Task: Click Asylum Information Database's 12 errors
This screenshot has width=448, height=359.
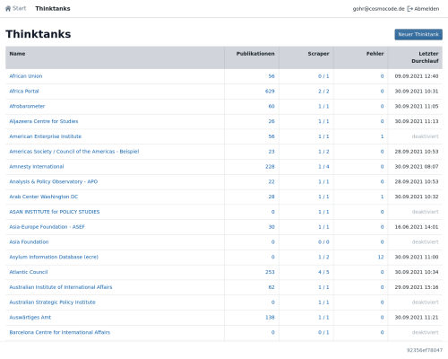Action: point(381,257)
